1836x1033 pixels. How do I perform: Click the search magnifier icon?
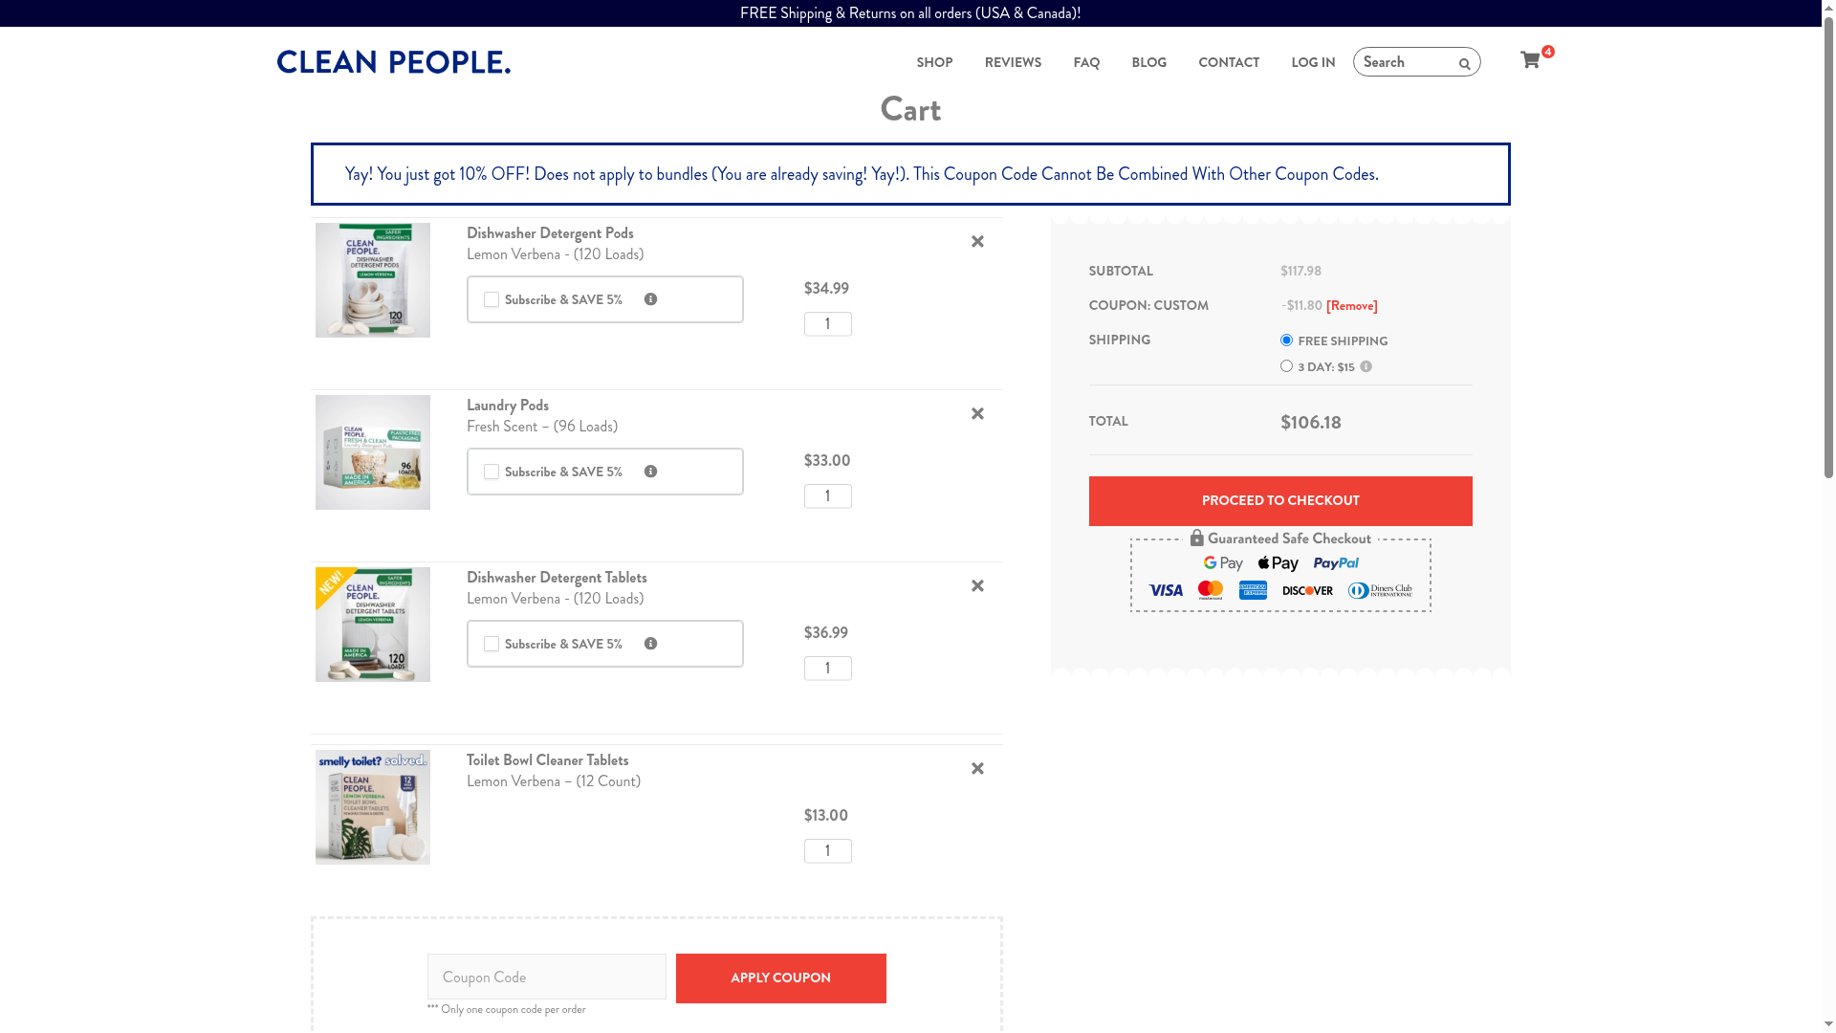point(1464,64)
